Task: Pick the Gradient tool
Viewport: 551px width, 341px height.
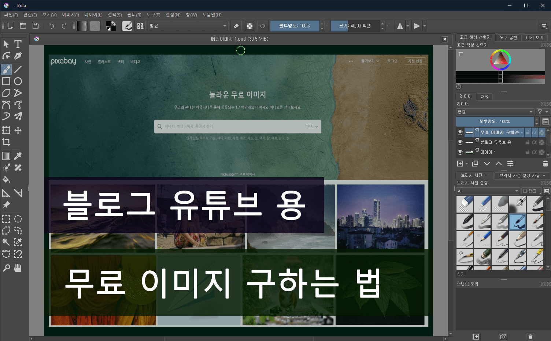Action: pos(6,155)
